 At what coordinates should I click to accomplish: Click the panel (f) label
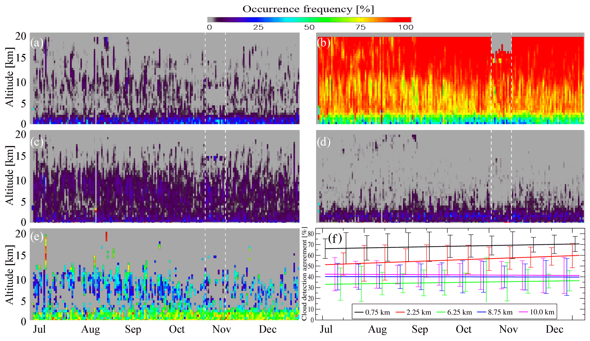335,238
